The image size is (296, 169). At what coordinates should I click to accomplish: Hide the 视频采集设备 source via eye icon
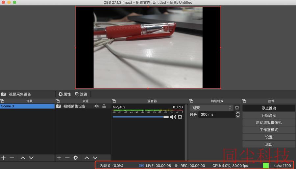[x=96, y=106]
